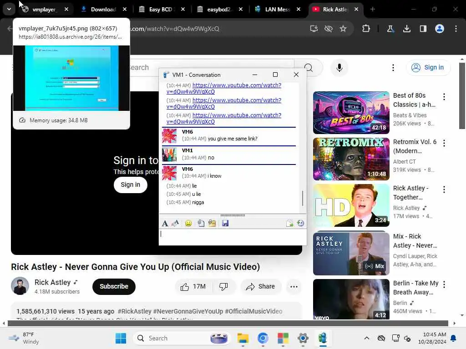Open a new browser tab

click(372, 10)
